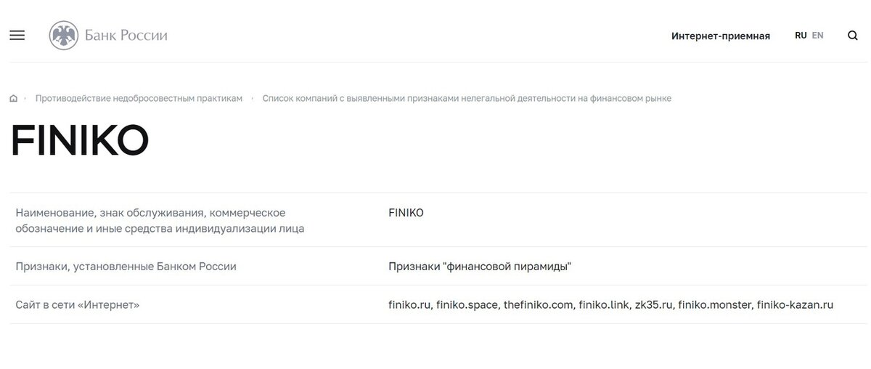Open the hamburger navigation menu
The image size is (871, 369).
(x=17, y=35)
